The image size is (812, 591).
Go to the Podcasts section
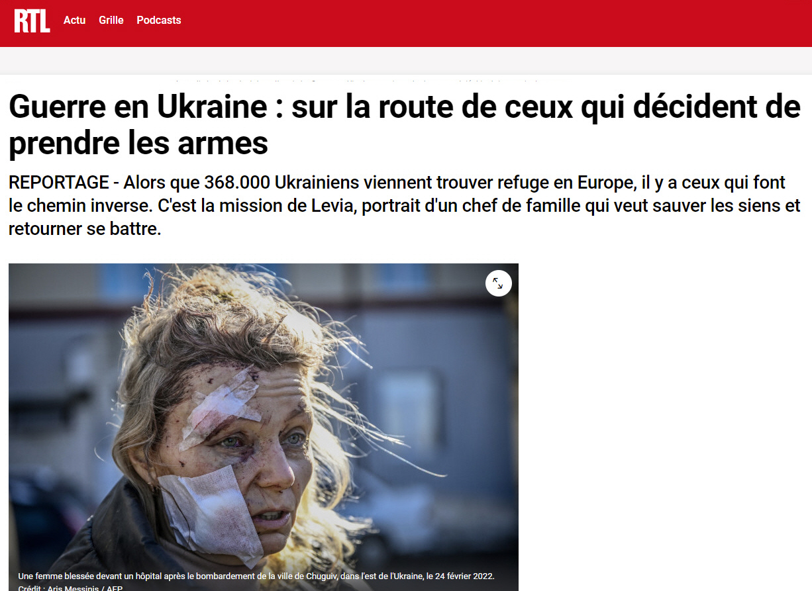pyautogui.click(x=159, y=21)
